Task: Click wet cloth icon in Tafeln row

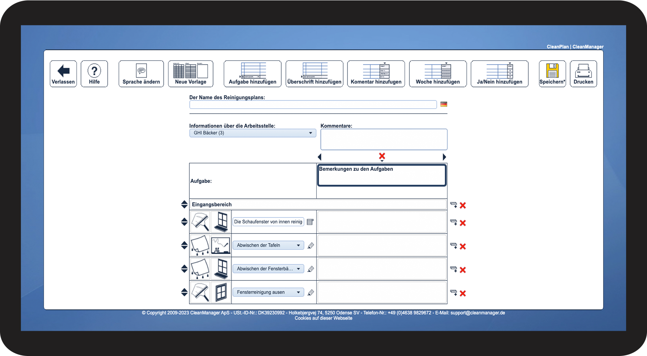Action: coord(200,245)
